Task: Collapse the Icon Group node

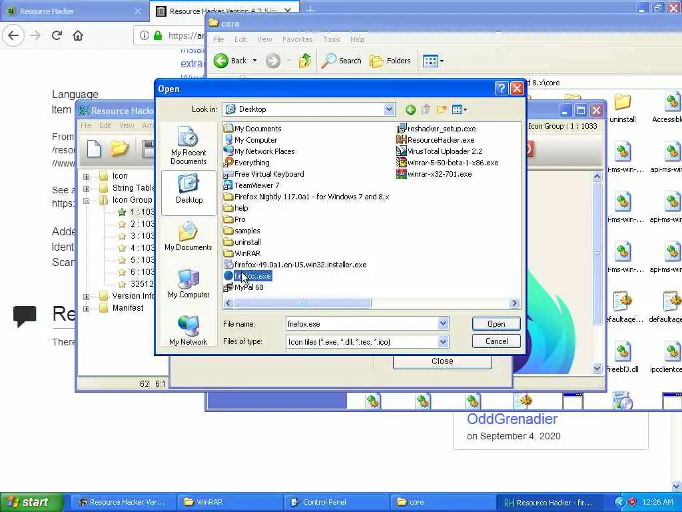Action: coord(86,201)
